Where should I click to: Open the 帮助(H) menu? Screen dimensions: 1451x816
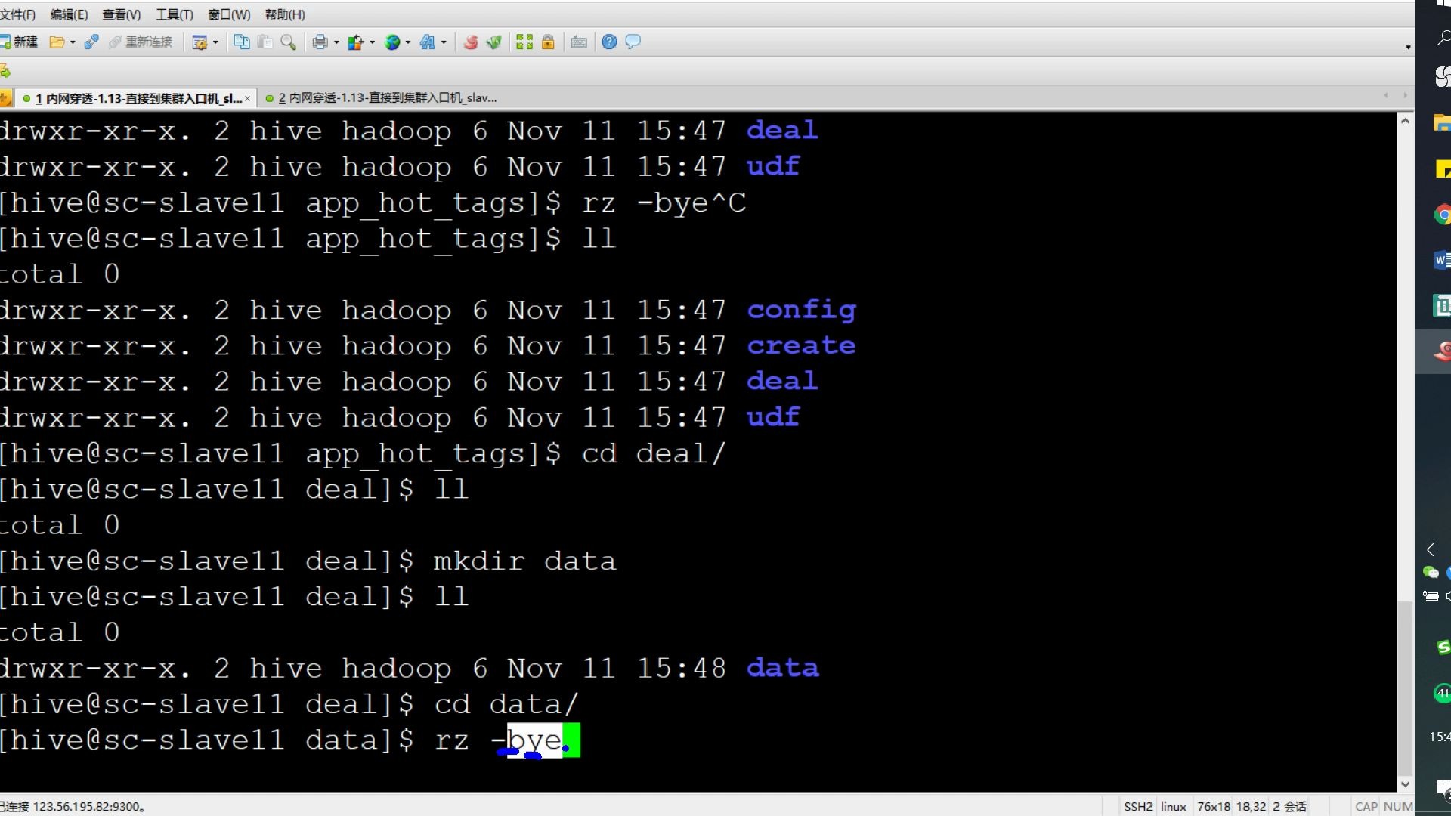tap(282, 14)
